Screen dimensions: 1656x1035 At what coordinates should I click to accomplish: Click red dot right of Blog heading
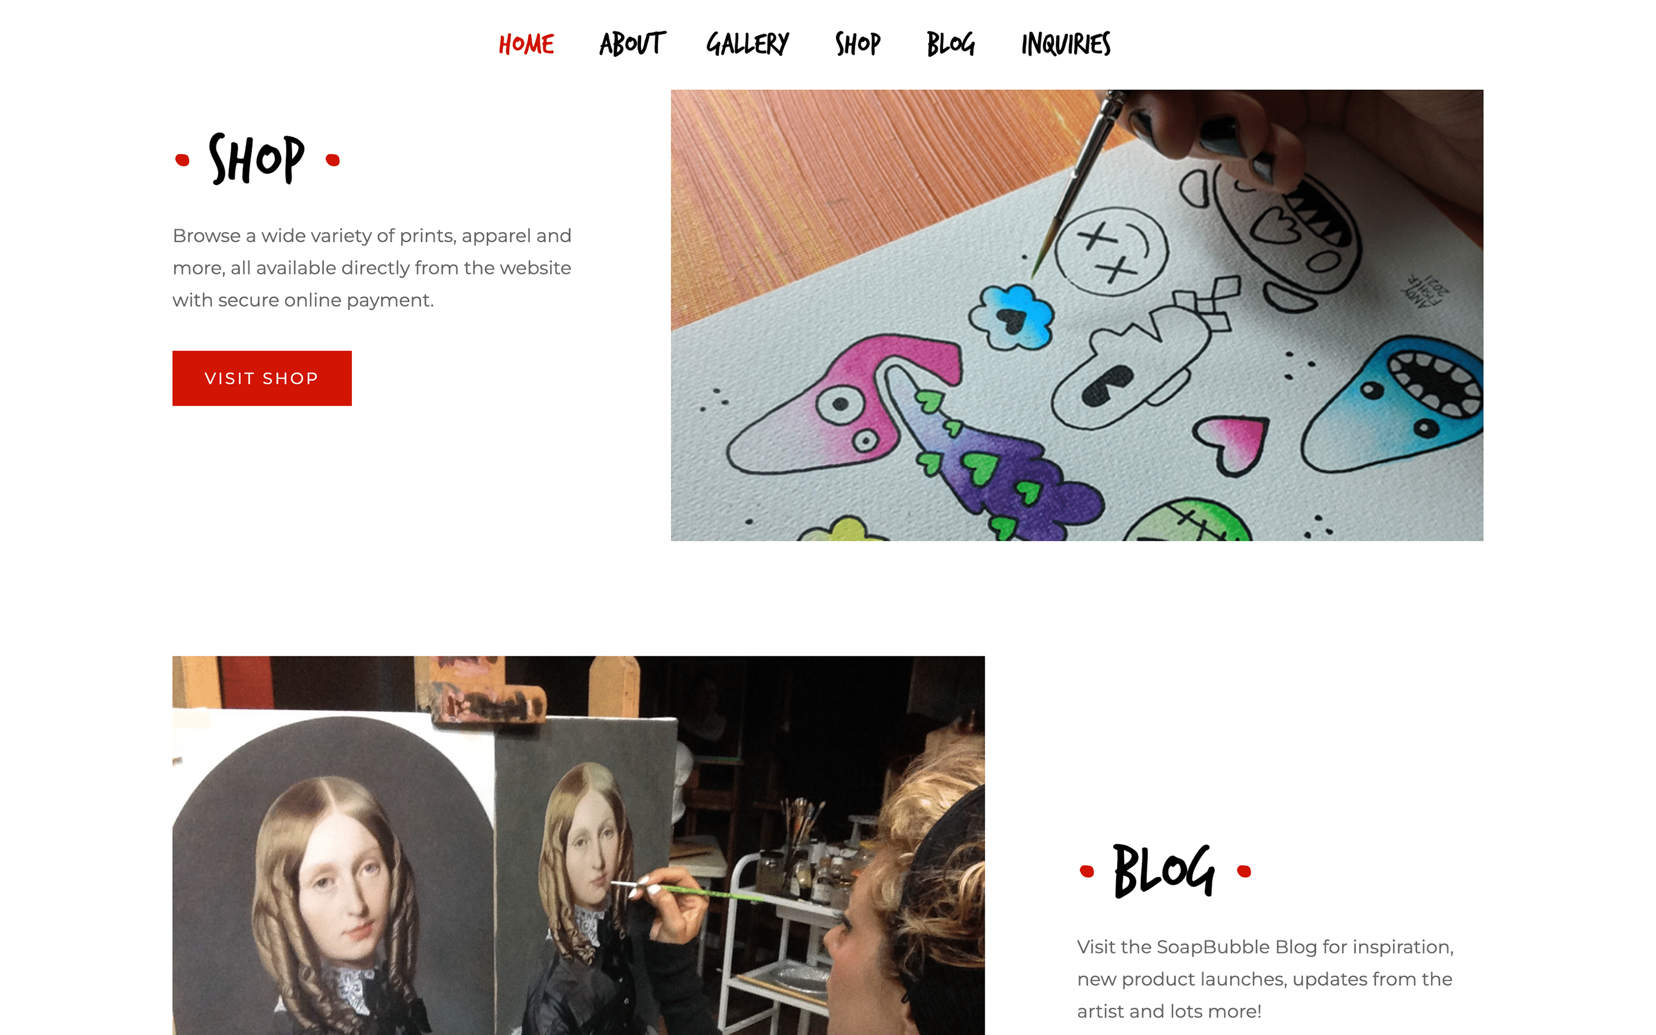tap(1244, 871)
